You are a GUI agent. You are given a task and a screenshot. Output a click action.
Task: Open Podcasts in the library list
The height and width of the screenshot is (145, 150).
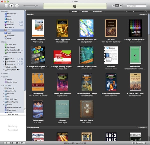(10, 25)
